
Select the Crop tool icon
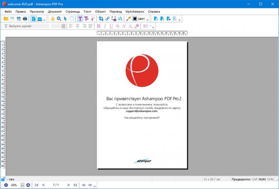(100, 19)
